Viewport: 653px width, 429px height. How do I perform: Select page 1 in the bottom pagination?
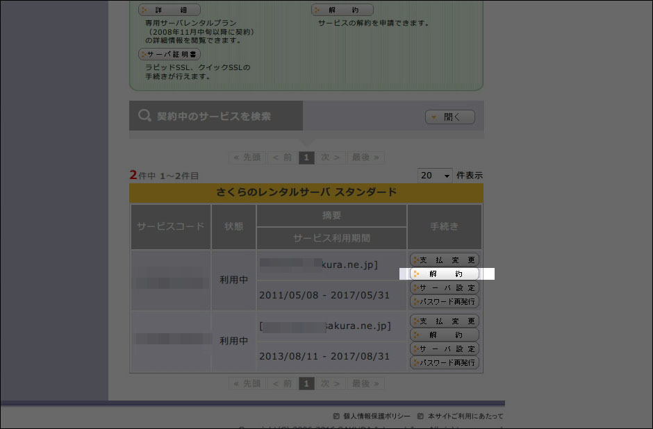pyautogui.click(x=306, y=383)
